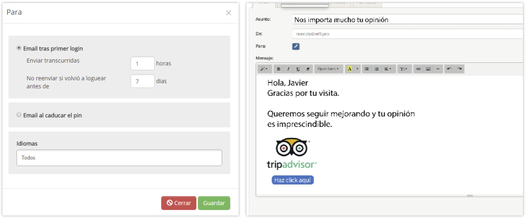Open recipient settings with the Para pencil icon
The image size is (526, 218).
(296, 47)
